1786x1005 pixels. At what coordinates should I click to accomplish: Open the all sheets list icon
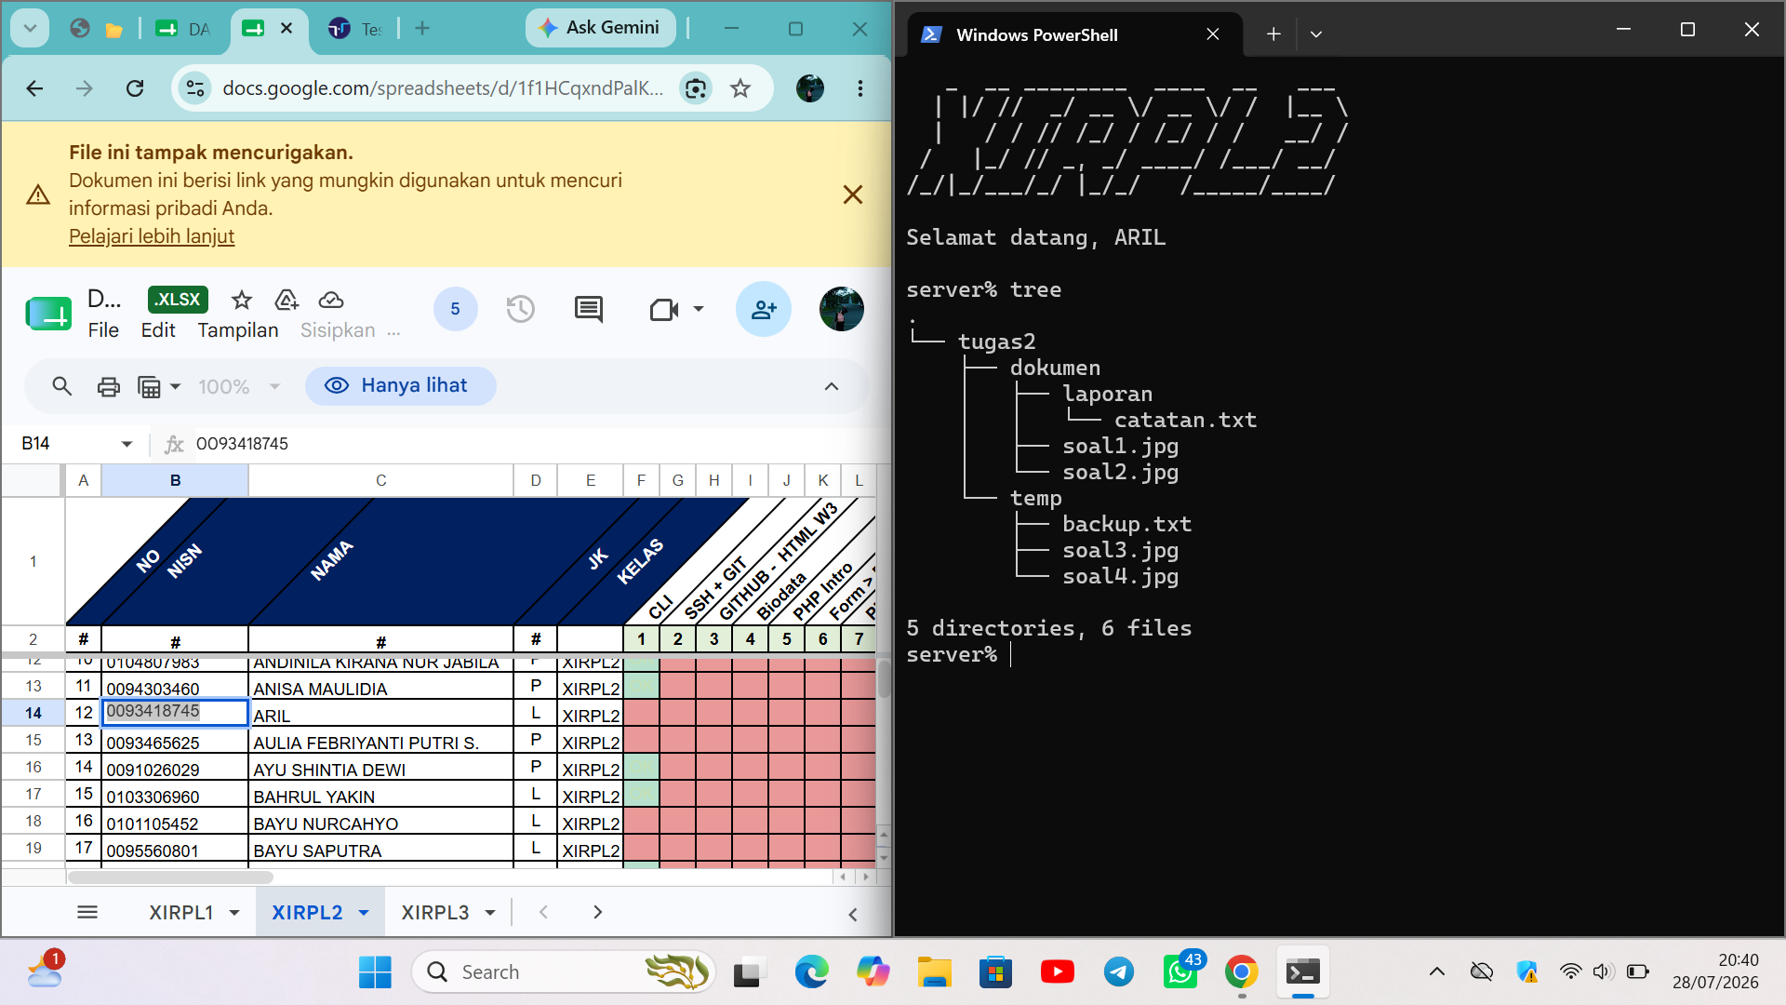coord(87,912)
